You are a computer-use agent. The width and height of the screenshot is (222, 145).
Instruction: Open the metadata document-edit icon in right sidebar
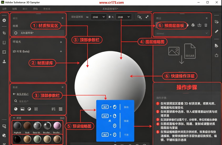pos(216,46)
